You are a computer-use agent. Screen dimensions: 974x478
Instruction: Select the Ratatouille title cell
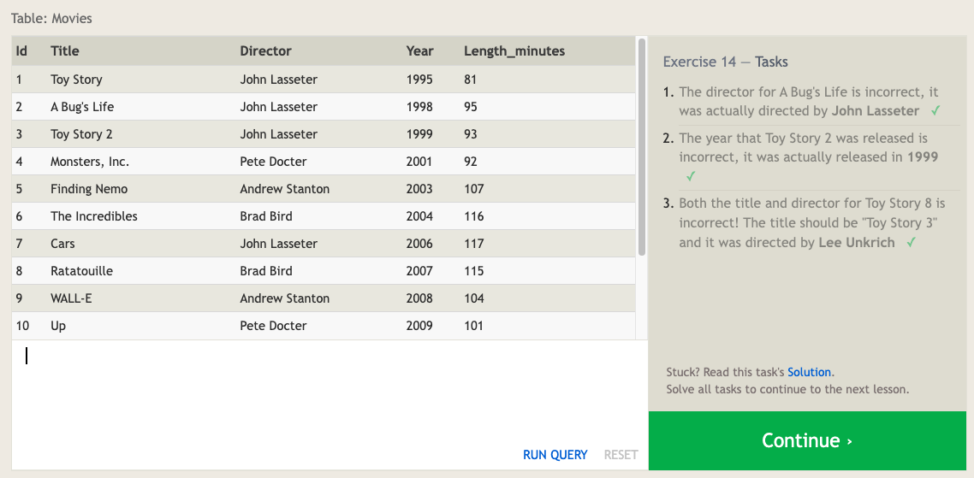(x=81, y=271)
